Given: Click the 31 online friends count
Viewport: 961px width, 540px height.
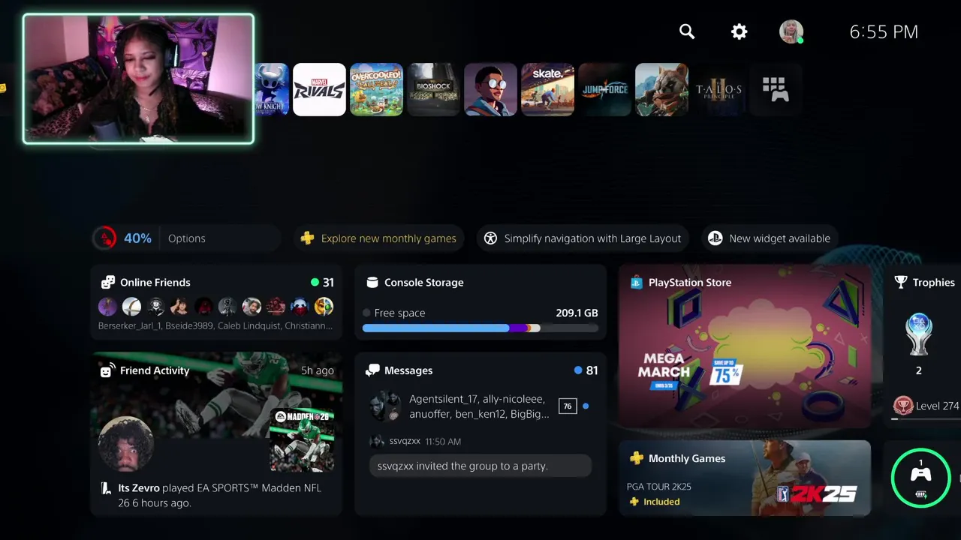Looking at the screenshot, I should point(328,283).
